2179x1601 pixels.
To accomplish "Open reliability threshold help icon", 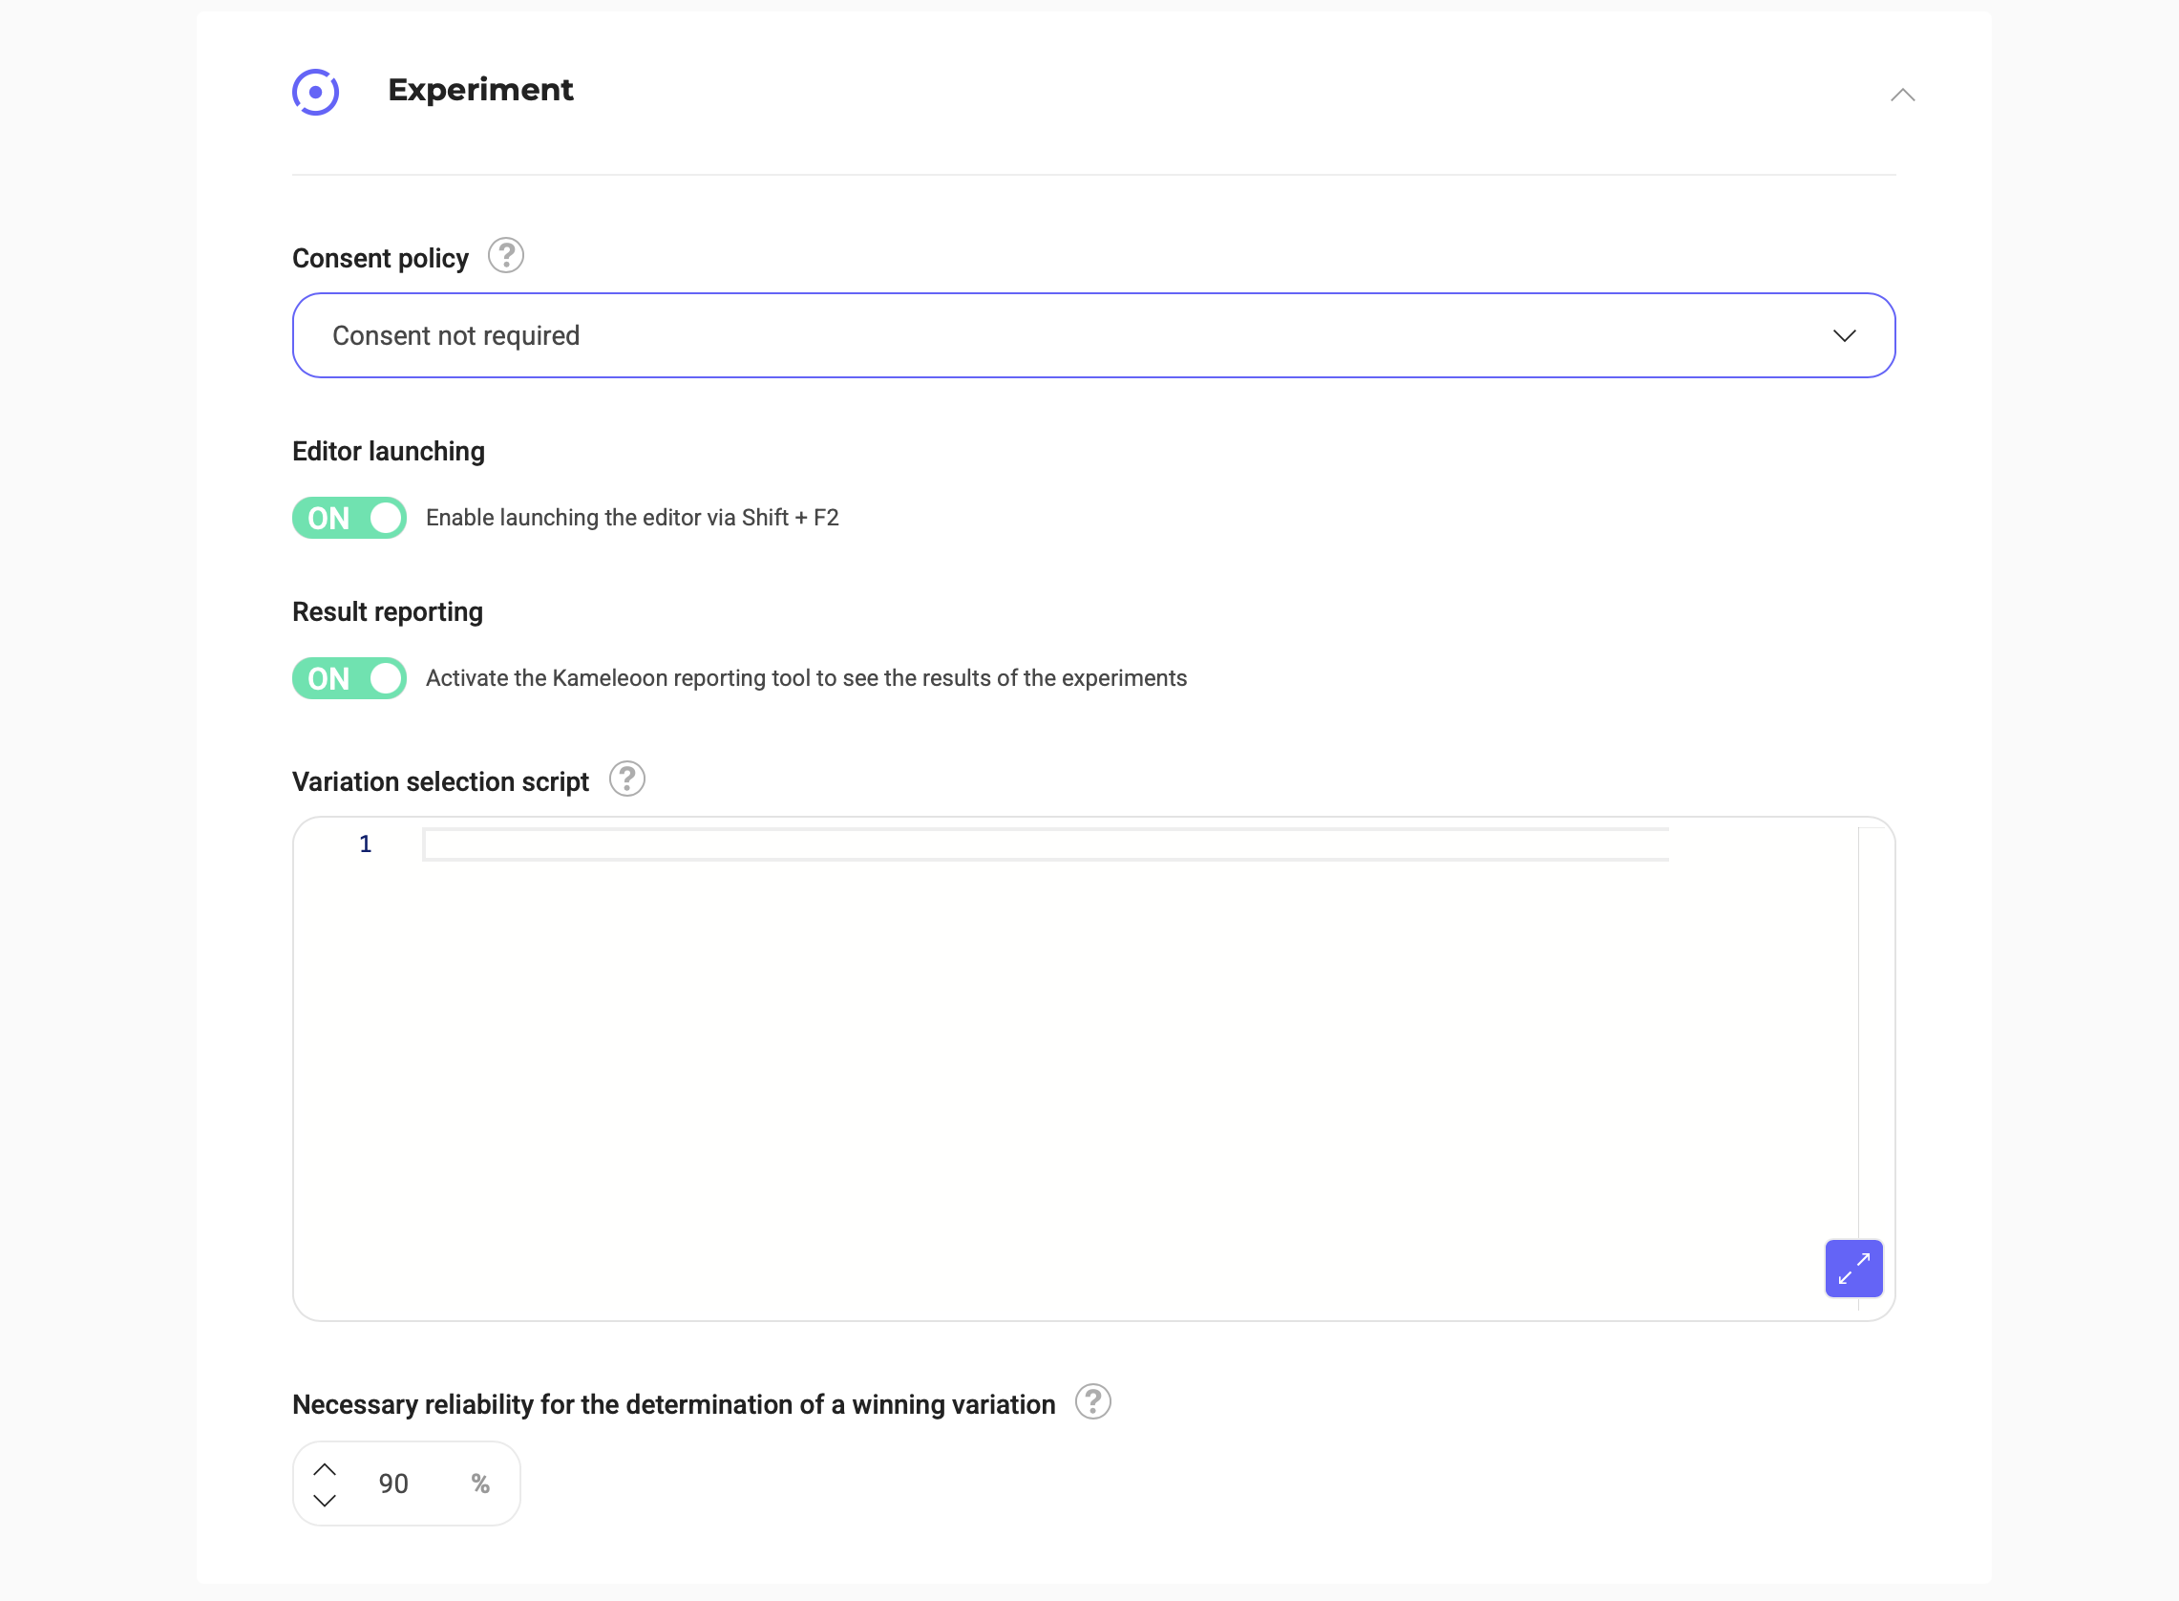I will (x=1092, y=1402).
